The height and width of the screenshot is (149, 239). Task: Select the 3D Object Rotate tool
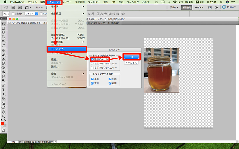pyautogui.click(x=4, y=104)
